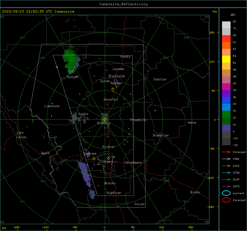Click the Hanna label
247x231 pixels.
(192, 123)
